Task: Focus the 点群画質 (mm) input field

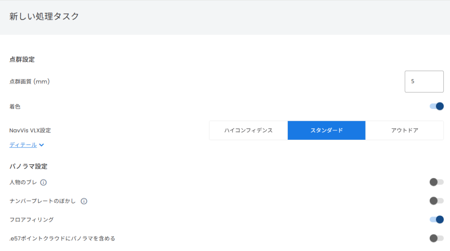Action: coord(424,82)
